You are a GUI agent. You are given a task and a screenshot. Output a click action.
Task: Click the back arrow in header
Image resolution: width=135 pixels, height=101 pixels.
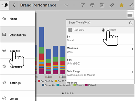point(14,5)
